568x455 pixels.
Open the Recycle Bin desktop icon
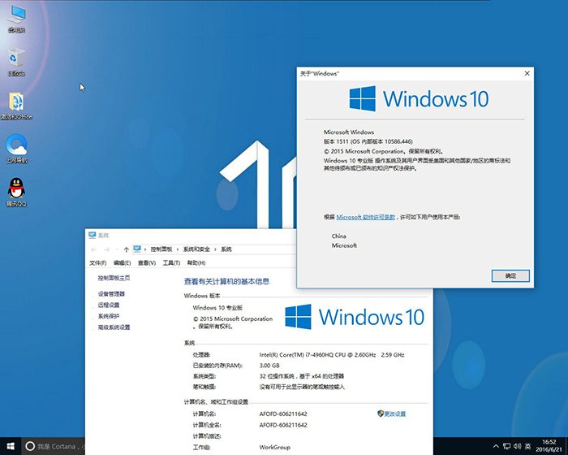click(16, 59)
